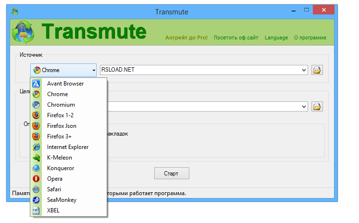Maximize the Transmute window

point(307,10)
